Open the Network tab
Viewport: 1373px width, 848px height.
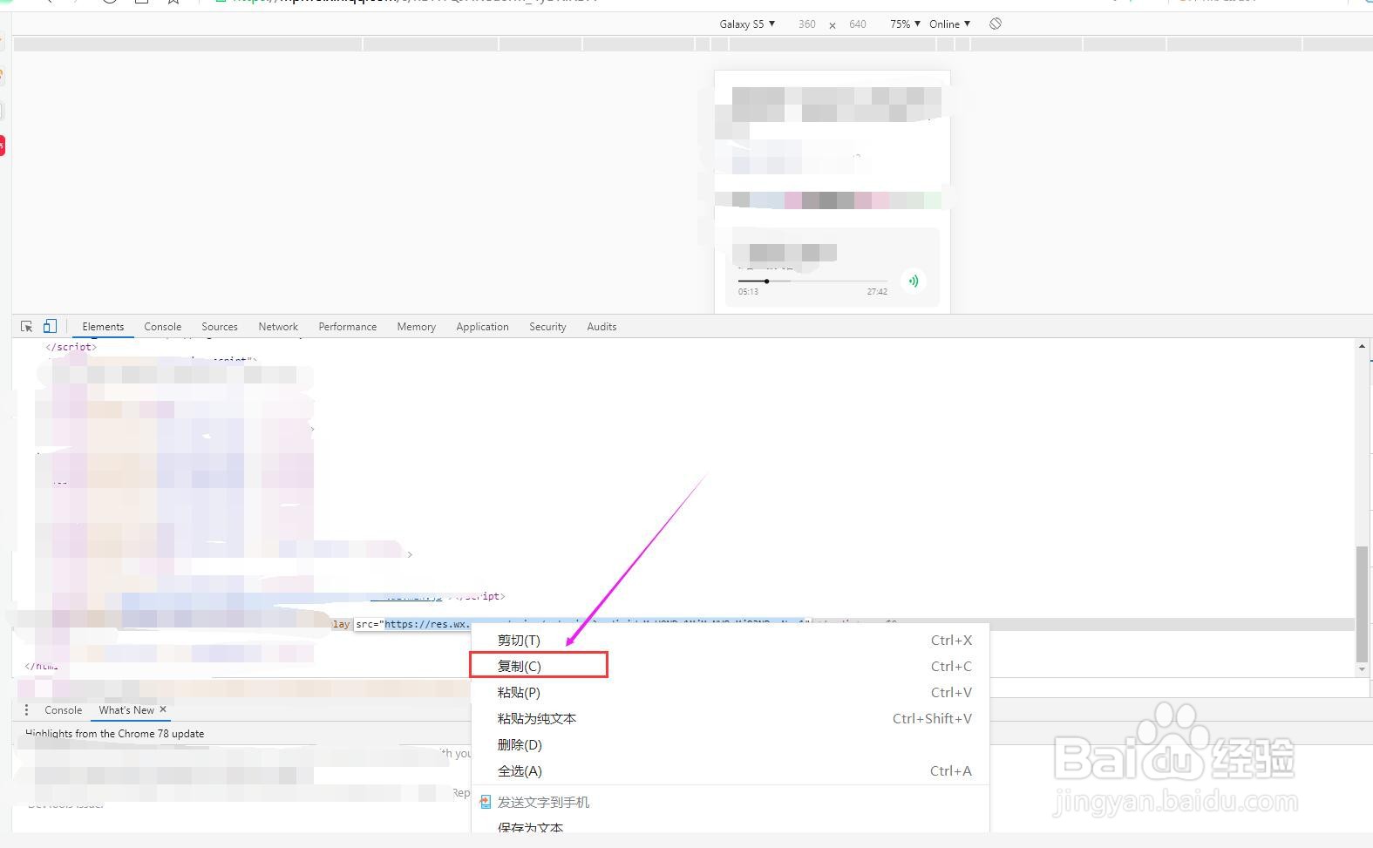pos(278,327)
